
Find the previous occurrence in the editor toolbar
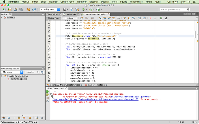105,18
